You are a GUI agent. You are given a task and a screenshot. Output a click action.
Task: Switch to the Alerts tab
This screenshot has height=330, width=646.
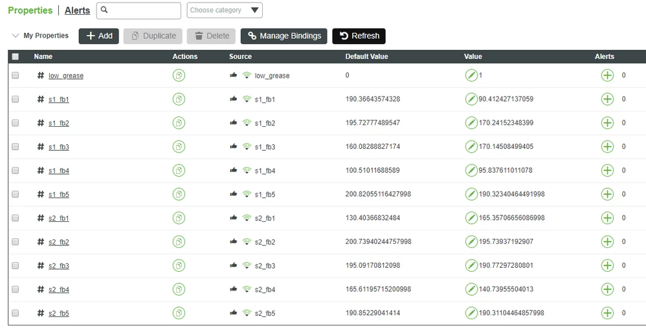pos(78,10)
